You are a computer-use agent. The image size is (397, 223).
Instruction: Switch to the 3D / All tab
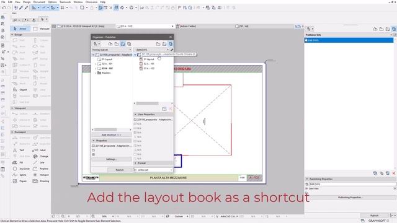click(243, 26)
